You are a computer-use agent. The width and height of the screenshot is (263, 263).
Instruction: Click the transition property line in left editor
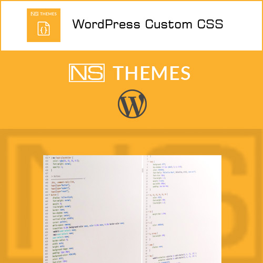pos(88,226)
